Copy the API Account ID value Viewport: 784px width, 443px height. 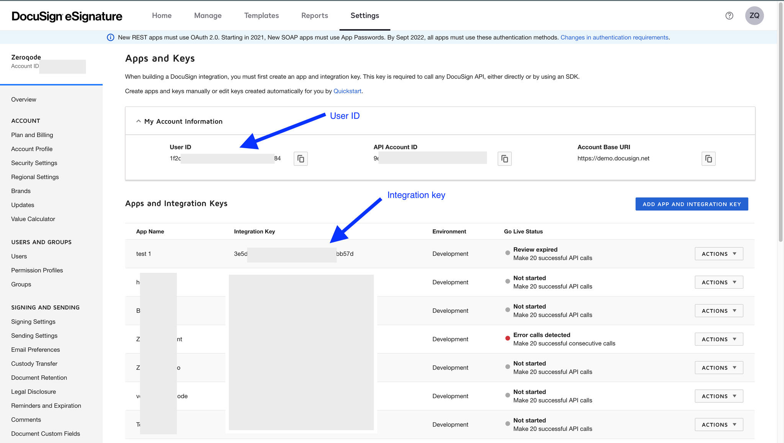pos(504,159)
